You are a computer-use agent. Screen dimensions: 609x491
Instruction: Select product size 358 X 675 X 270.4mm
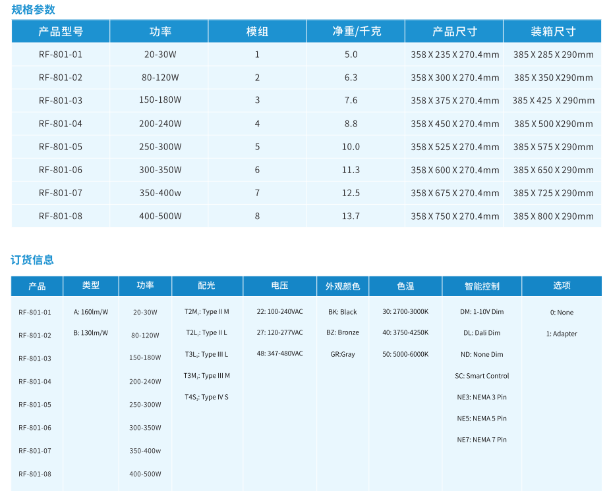455,193
